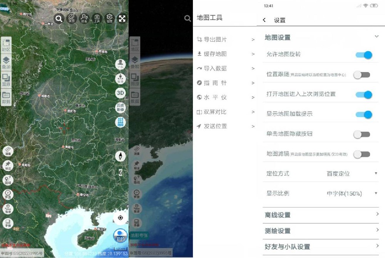385x258 pixels.
Task: Disable 允许地图旋转 map rotation switch
Action: (364, 55)
